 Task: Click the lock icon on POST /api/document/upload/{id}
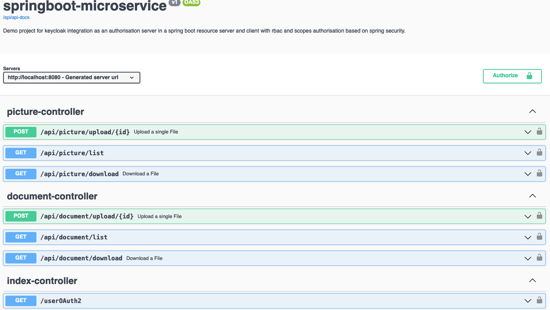pos(539,216)
